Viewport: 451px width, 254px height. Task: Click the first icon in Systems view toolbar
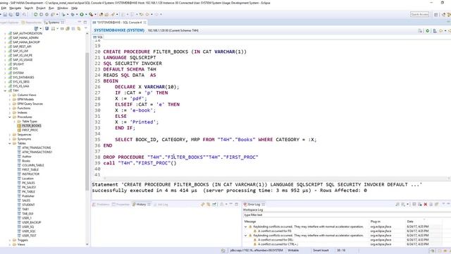click(36, 28)
